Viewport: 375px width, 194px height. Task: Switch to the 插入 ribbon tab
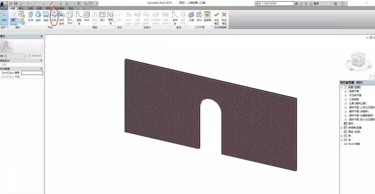click(x=21, y=8)
